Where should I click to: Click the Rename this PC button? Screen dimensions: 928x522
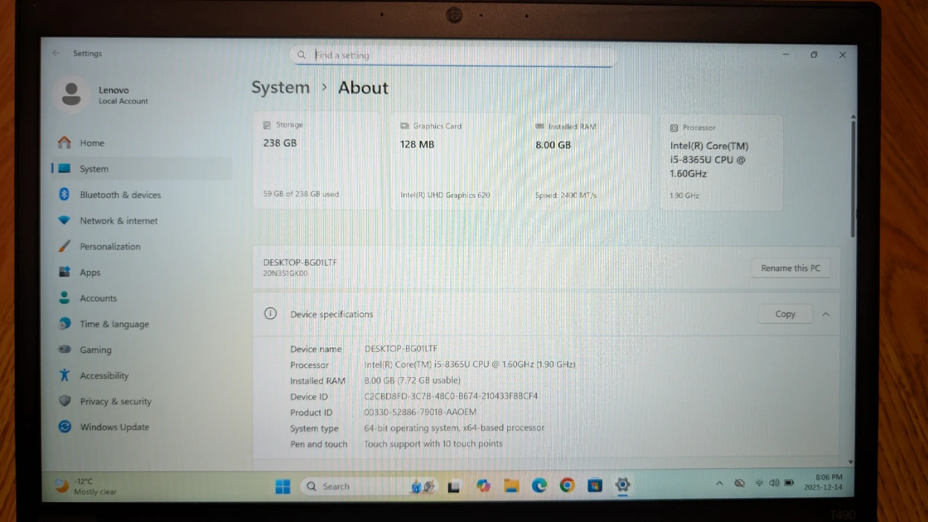click(x=790, y=268)
